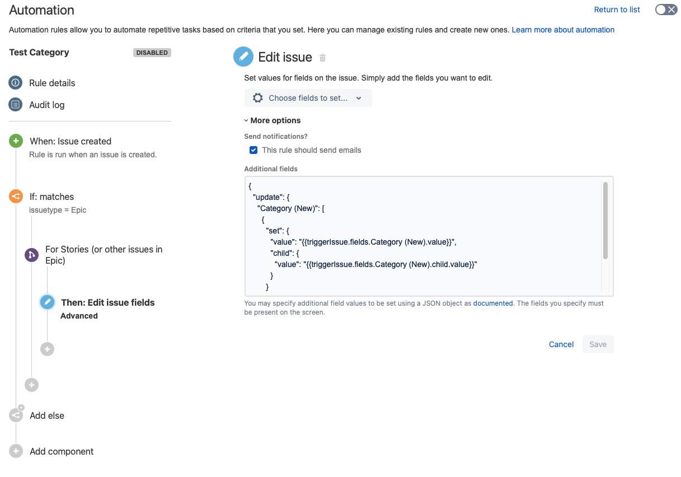Viewport: 681px width, 477px height.
Task: Click the Additional fields scrollbar
Action: tap(605, 220)
